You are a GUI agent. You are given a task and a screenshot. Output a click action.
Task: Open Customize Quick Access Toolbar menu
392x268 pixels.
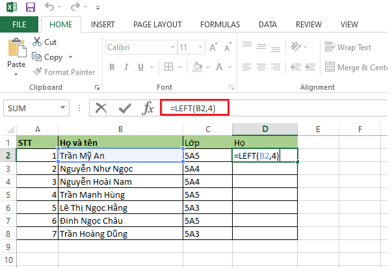click(x=98, y=8)
